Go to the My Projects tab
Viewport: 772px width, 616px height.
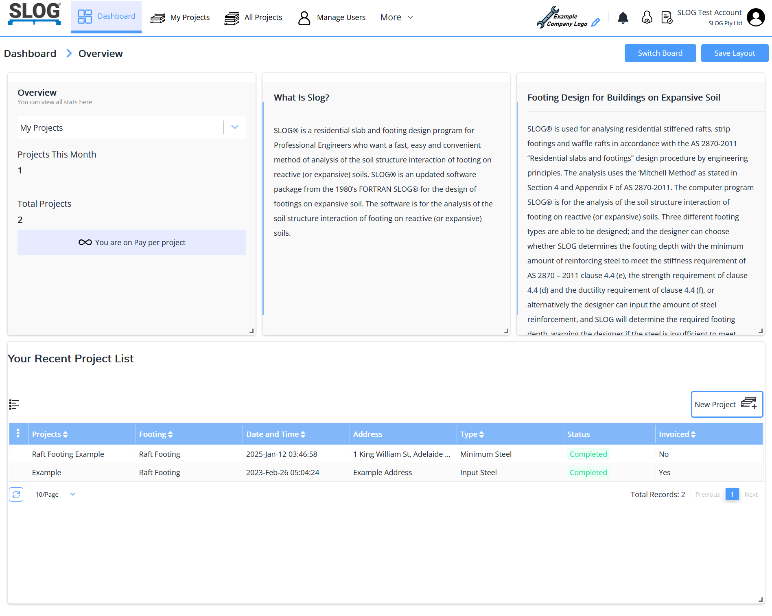point(180,18)
